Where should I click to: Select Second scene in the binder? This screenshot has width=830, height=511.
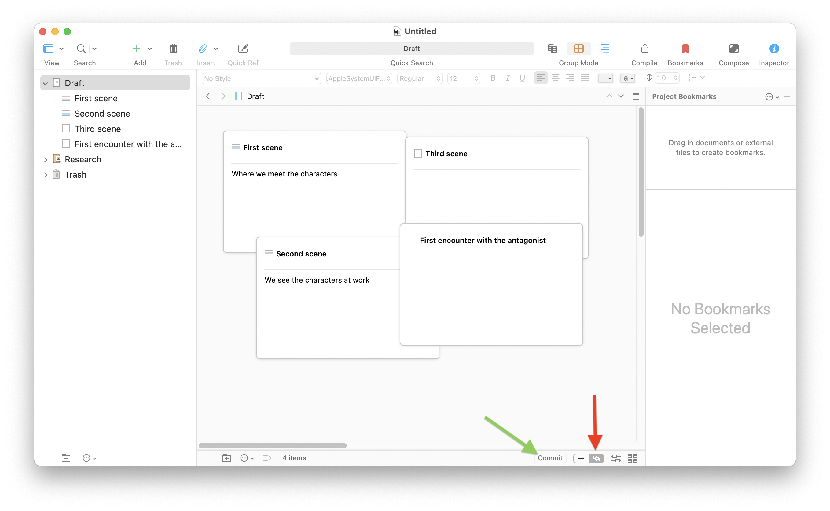[102, 114]
